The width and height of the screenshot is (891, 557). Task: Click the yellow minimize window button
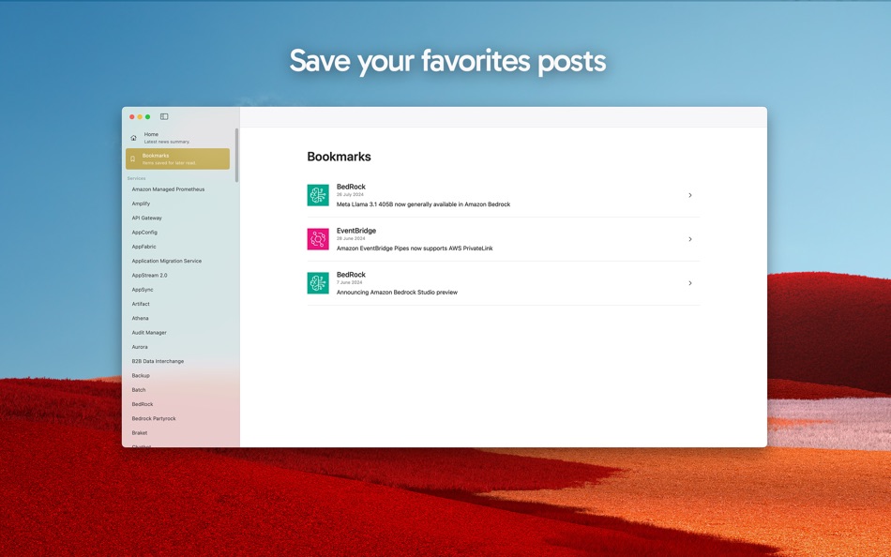(x=140, y=116)
